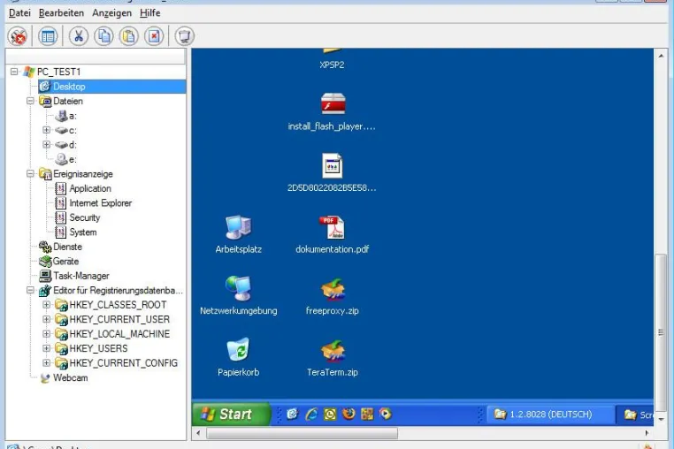Screen dimensions: 674x449
Task: Open the Hilfe menu
Action: [150, 13]
